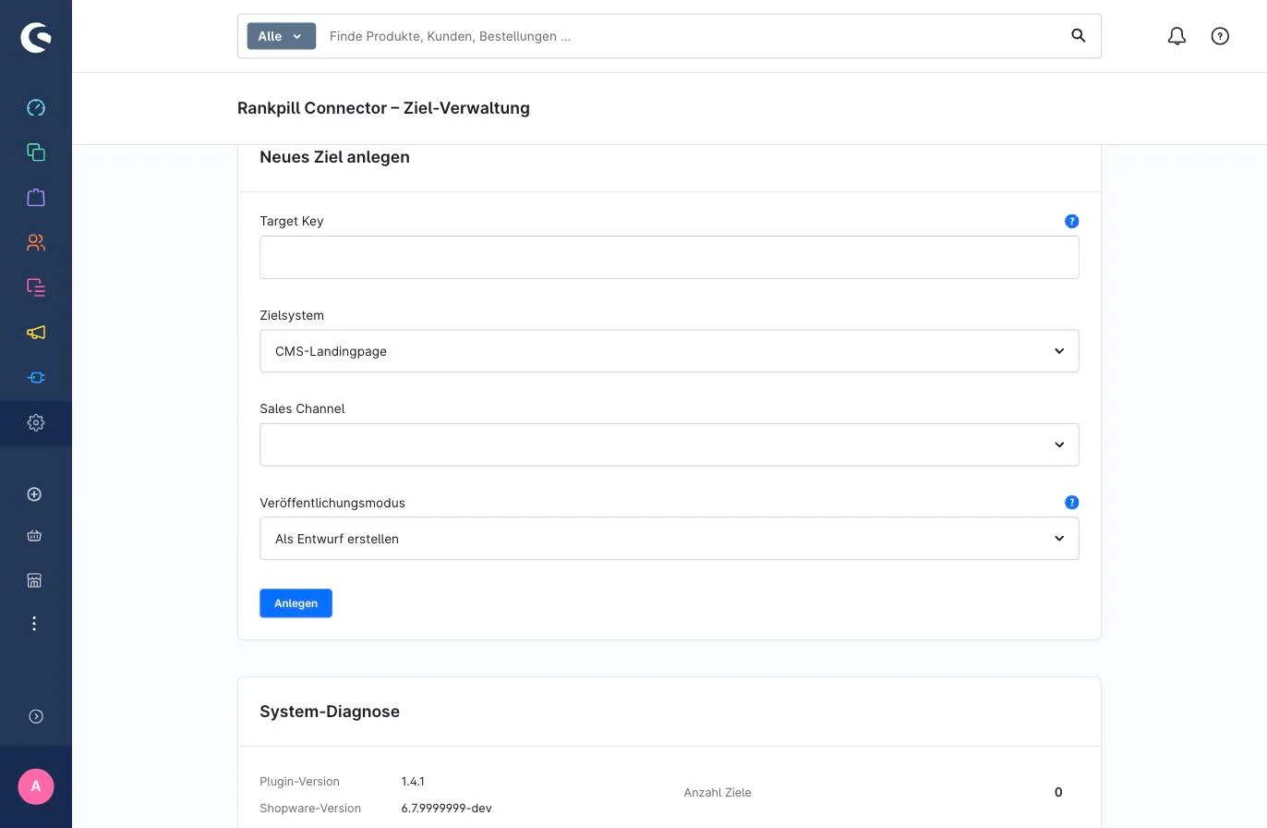Viewport: 1267px width, 828px height.
Task: Open the Alle search filter dropdown
Action: 282,36
